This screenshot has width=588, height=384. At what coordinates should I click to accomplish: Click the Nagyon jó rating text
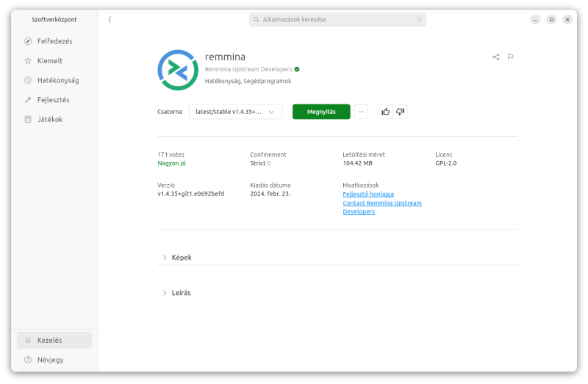(x=172, y=163)
